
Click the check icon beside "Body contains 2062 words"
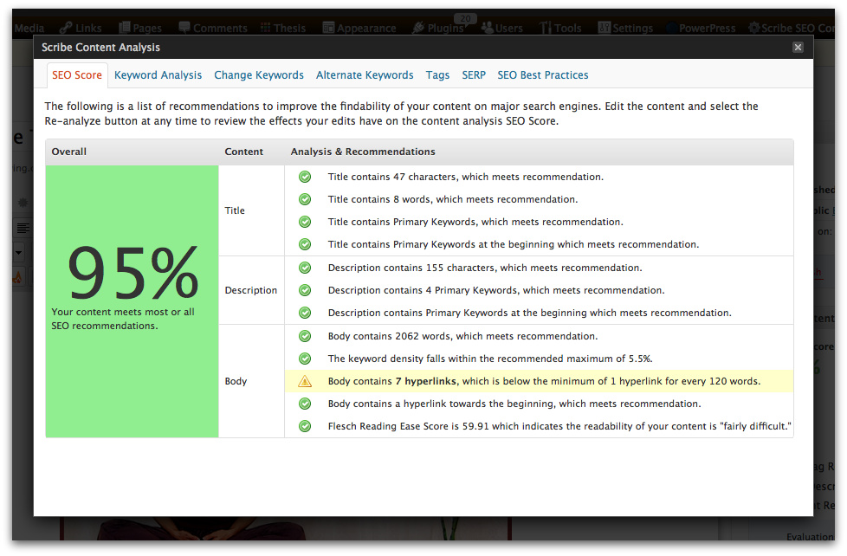[x=305, y=336]
